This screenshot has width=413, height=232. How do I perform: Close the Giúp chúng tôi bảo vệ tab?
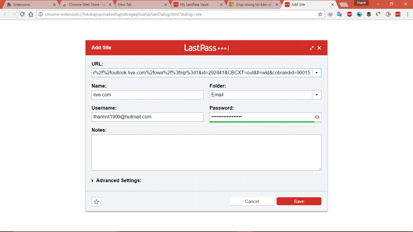(x=277, y=4)
